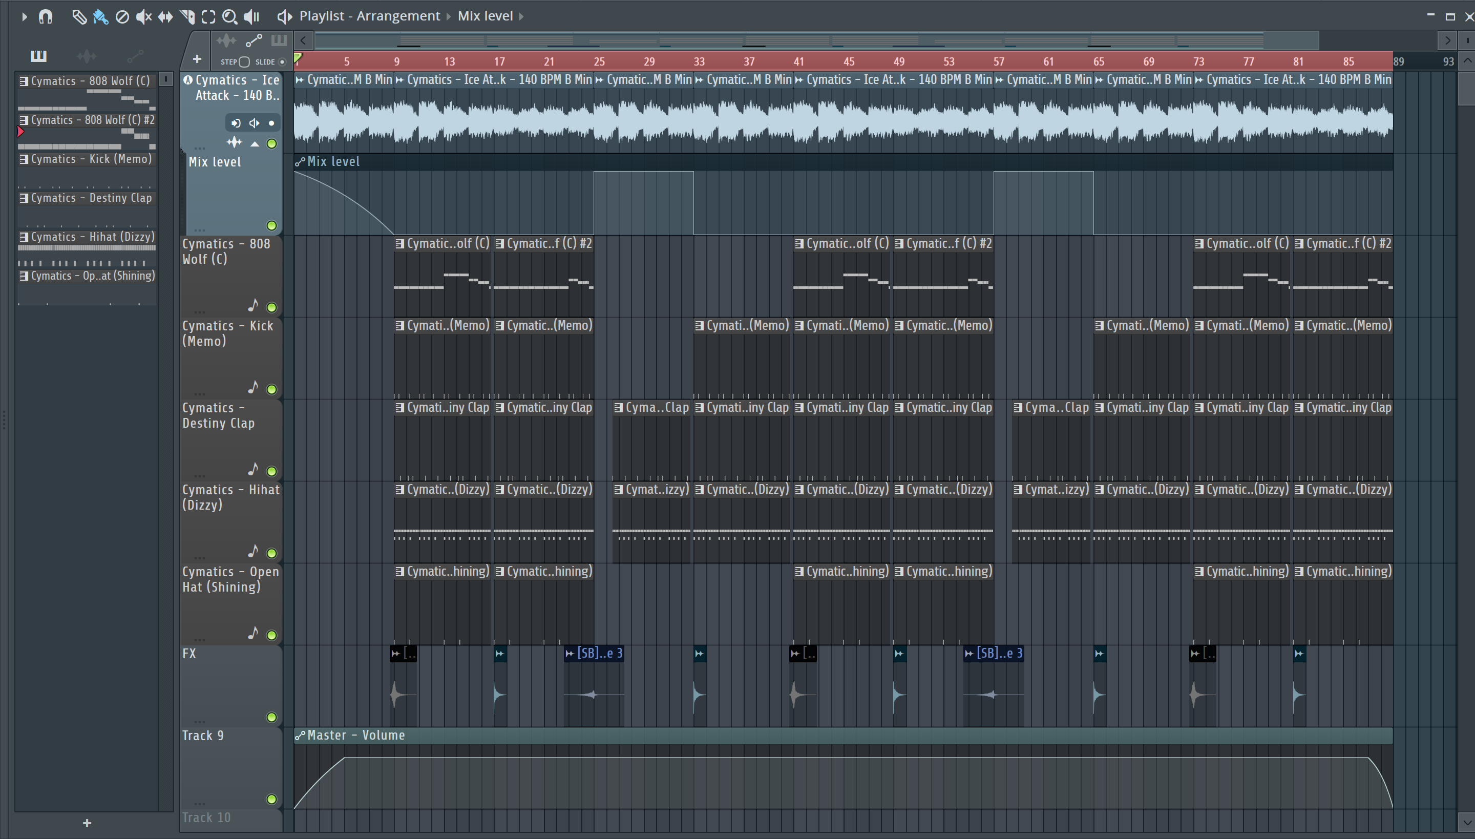The image size is (1475, 839).
Task: Mute the Destiny Clap track
Action: click(x=271, y=471)
